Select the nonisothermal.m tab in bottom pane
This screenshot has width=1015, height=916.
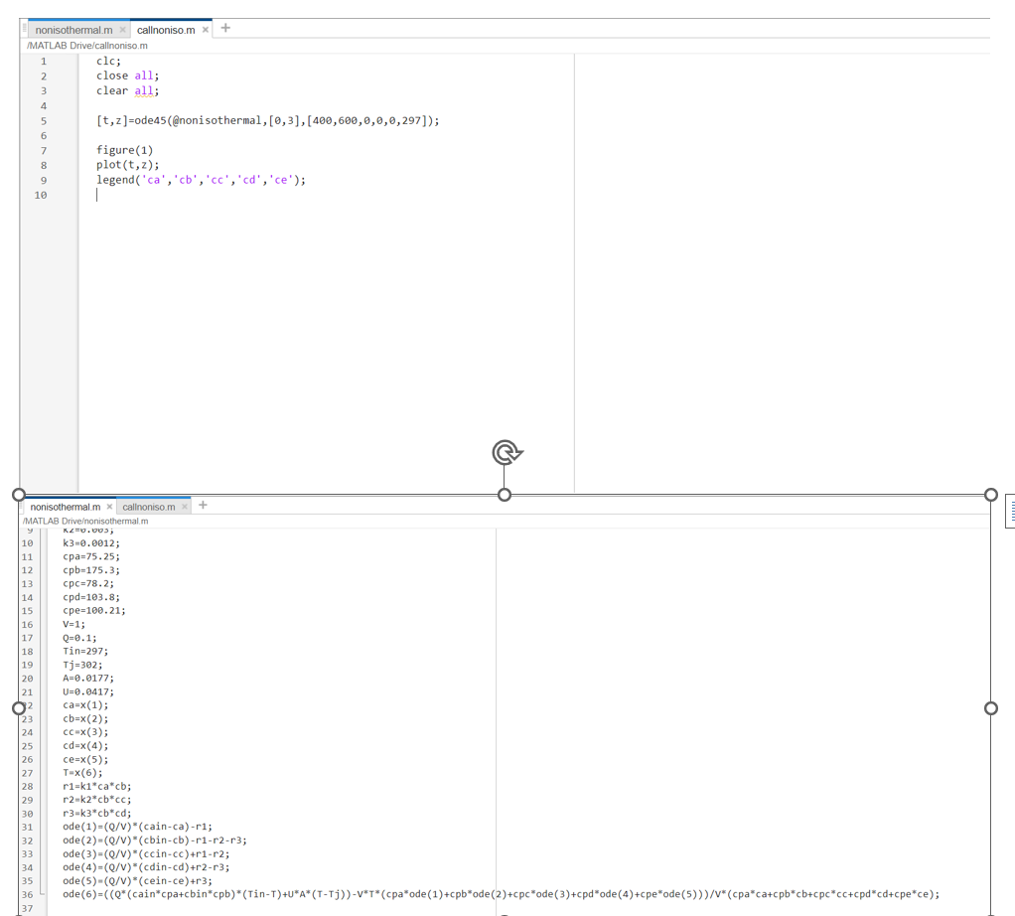tap(65, 507)
